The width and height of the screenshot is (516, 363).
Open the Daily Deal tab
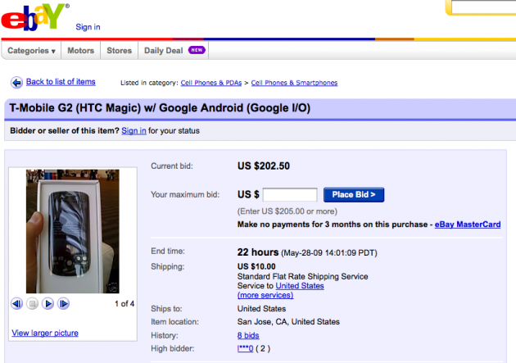163,51
